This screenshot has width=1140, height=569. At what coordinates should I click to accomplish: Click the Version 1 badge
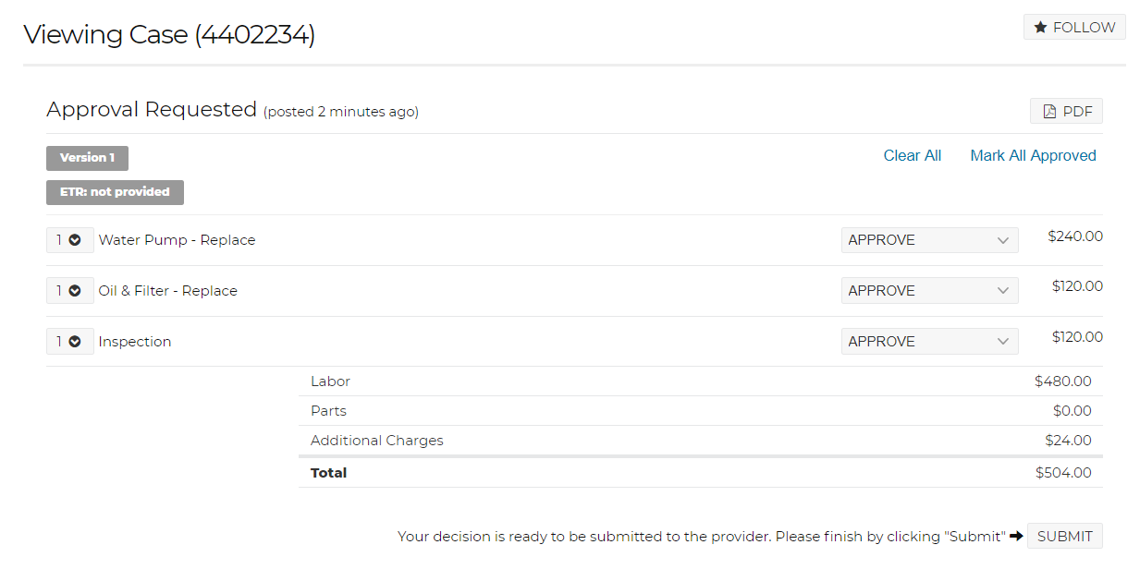pos(87,158)
